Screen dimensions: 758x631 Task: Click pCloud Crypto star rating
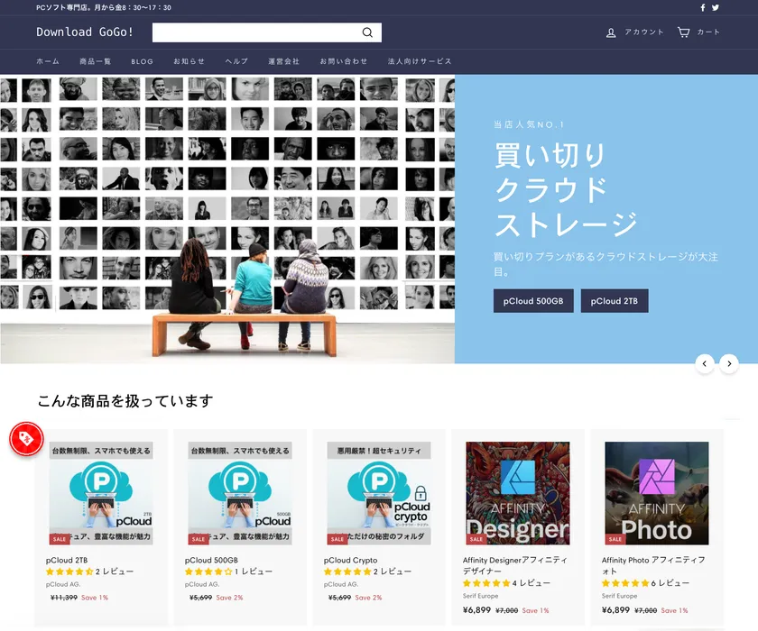tap(347, 572)
